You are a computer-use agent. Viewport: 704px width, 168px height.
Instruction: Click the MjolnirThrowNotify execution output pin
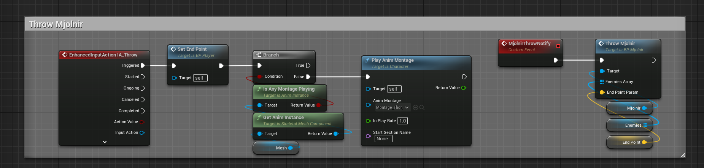[556, 60]
